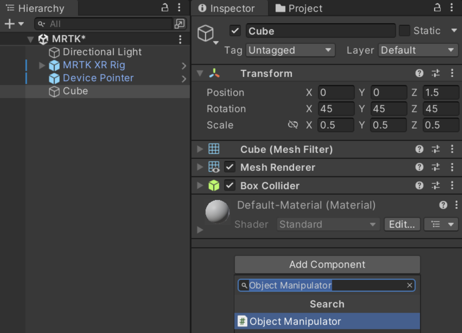Viewport: 462px width, 333px height.
Task: Open the Layer dropdown showing Default
Action: [418, 50]
